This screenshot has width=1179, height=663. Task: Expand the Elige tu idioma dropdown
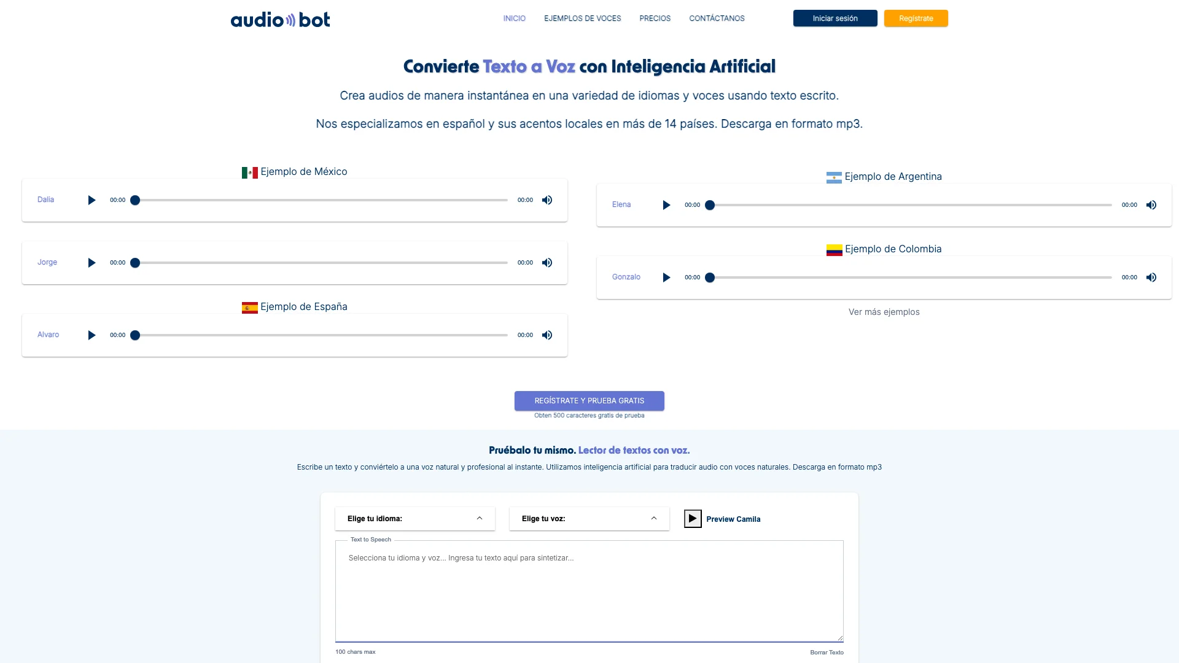[415, 519]
